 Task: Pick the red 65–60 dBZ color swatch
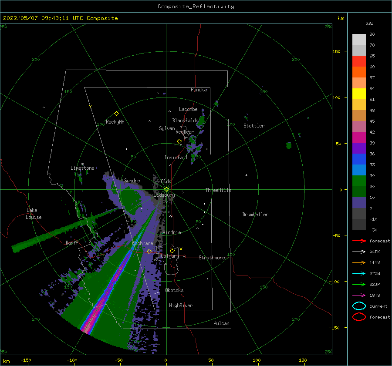coord(359,61)
